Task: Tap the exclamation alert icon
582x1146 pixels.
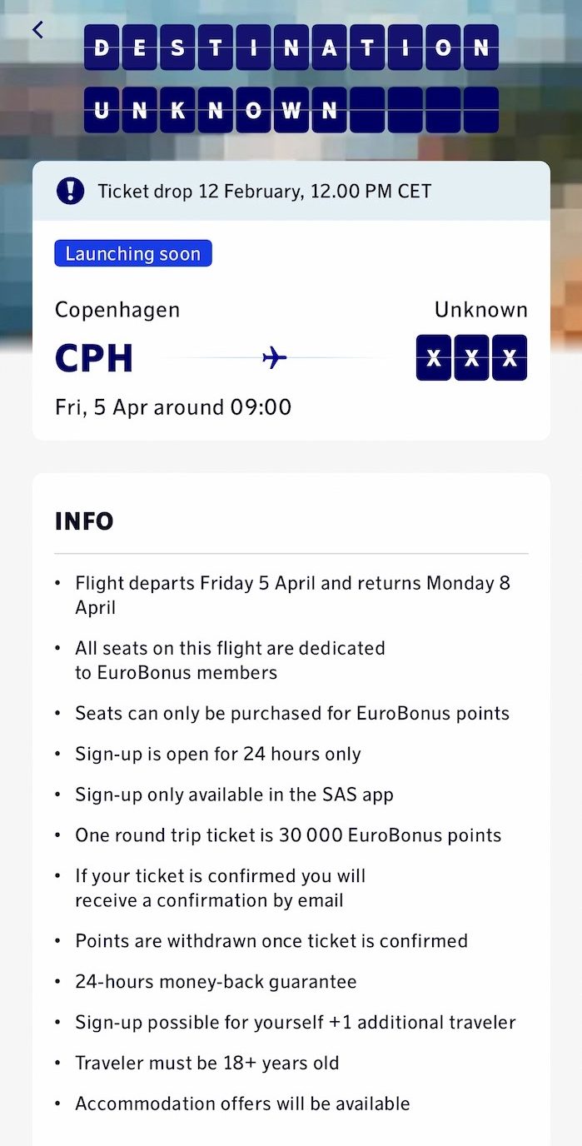Action: coord(71,191)
